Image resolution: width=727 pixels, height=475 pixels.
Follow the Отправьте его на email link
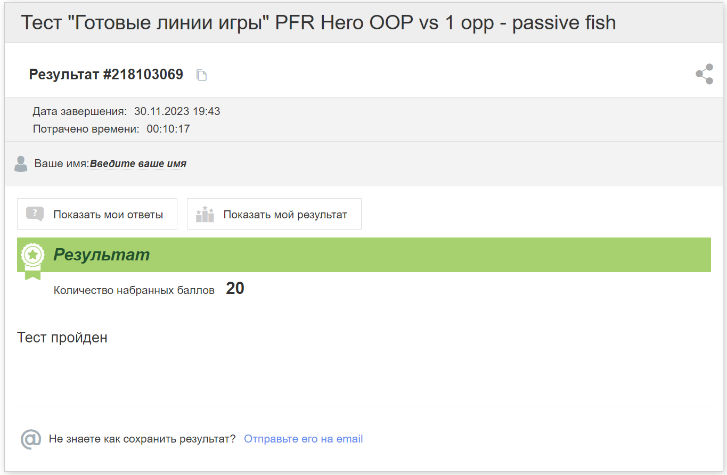pos(304,439)
